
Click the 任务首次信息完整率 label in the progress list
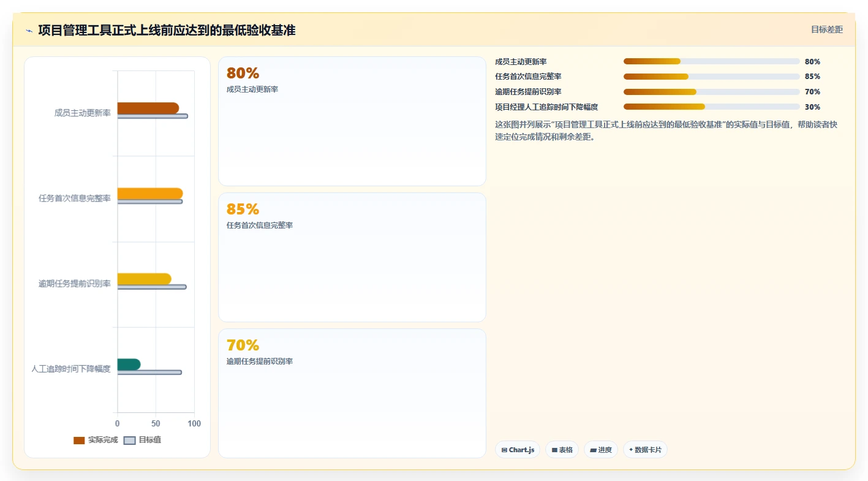[x=528, y=77]
